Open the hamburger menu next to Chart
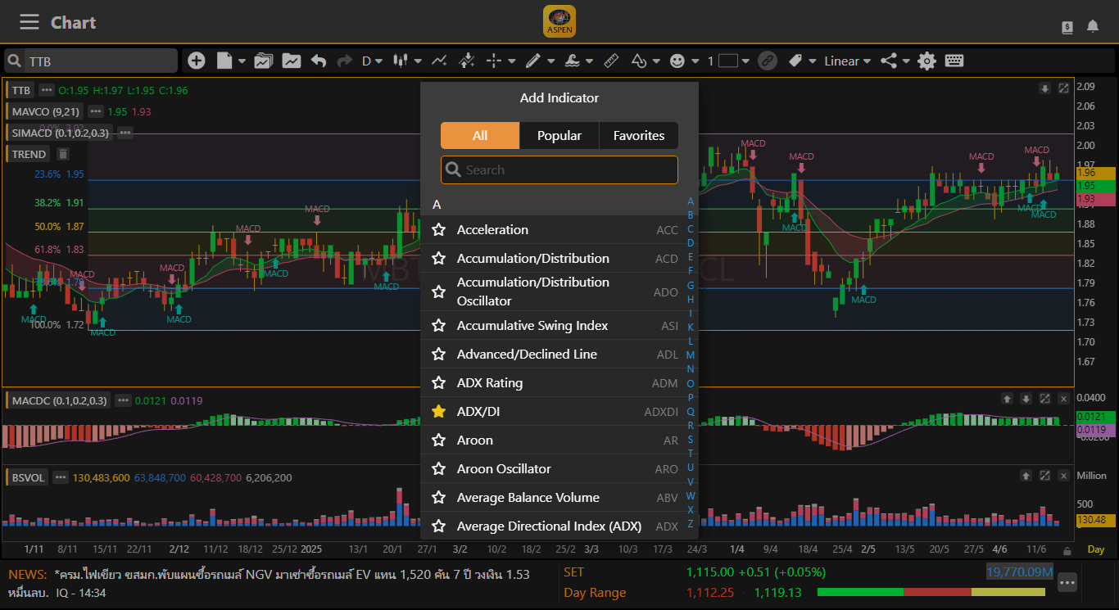 29,22
